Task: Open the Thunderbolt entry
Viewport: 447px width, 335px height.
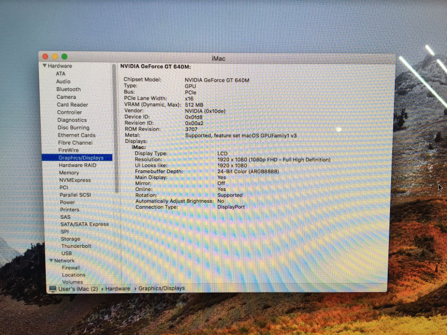Action: pyautogui.click(x=76, y=246)
